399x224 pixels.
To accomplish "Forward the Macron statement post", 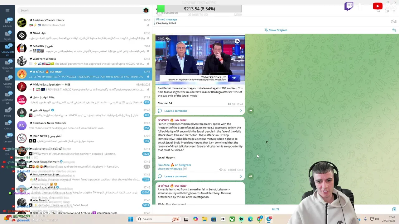I will click(x=251, y=176).
